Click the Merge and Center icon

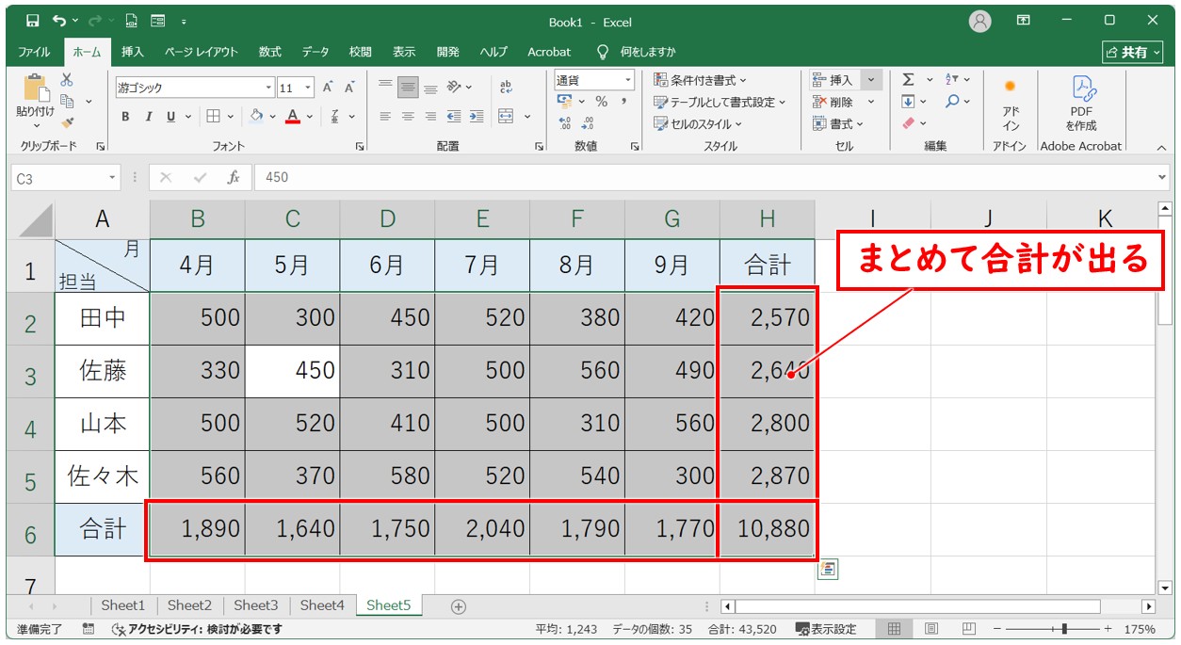[506, 117]
